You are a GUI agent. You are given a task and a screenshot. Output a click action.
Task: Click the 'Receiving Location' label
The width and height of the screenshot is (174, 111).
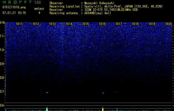[x=64, y=6]
